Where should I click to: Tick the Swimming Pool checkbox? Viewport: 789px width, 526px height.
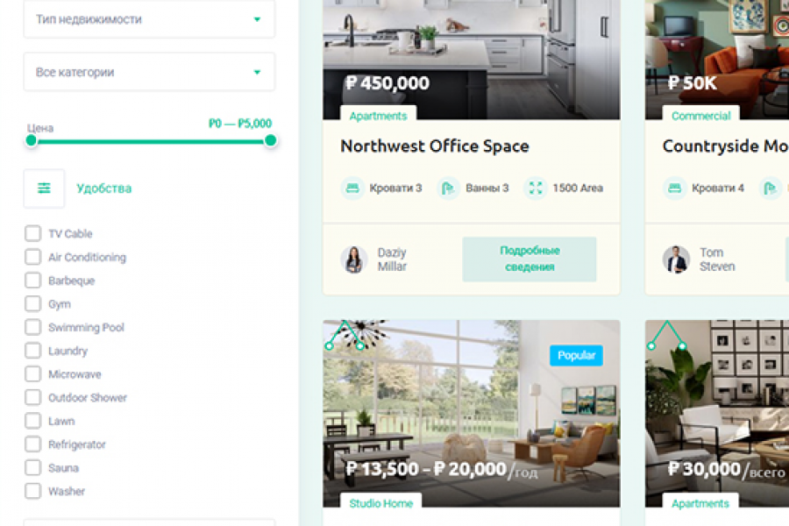tap(32, 327)
